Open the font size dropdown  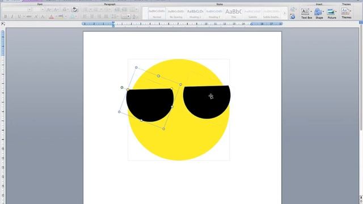(x=43, y=10)
